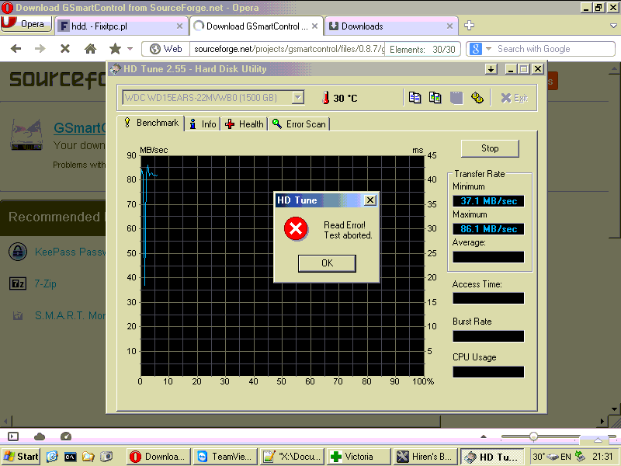The image size is (621, 466).
Task: Expand the WDC WD15EARS drive dropdown
Action: point(297,98)
